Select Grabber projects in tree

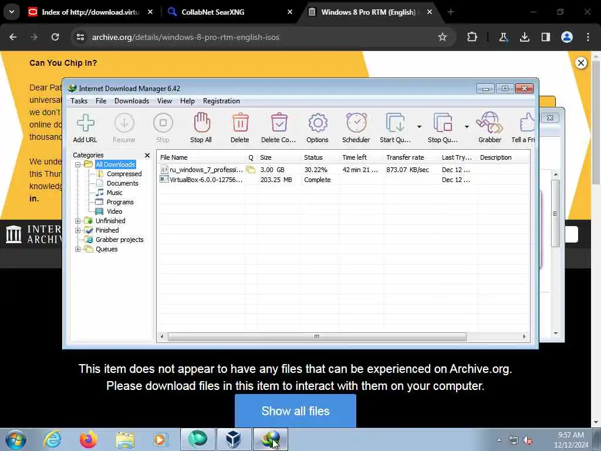(x=114, y=240)
